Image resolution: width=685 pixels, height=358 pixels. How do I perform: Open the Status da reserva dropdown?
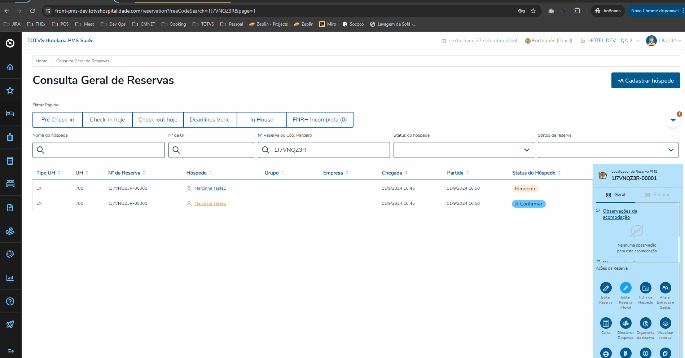(608, 150)
